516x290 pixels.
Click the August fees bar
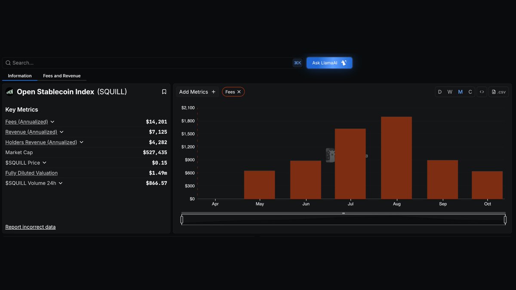point(396,158)
